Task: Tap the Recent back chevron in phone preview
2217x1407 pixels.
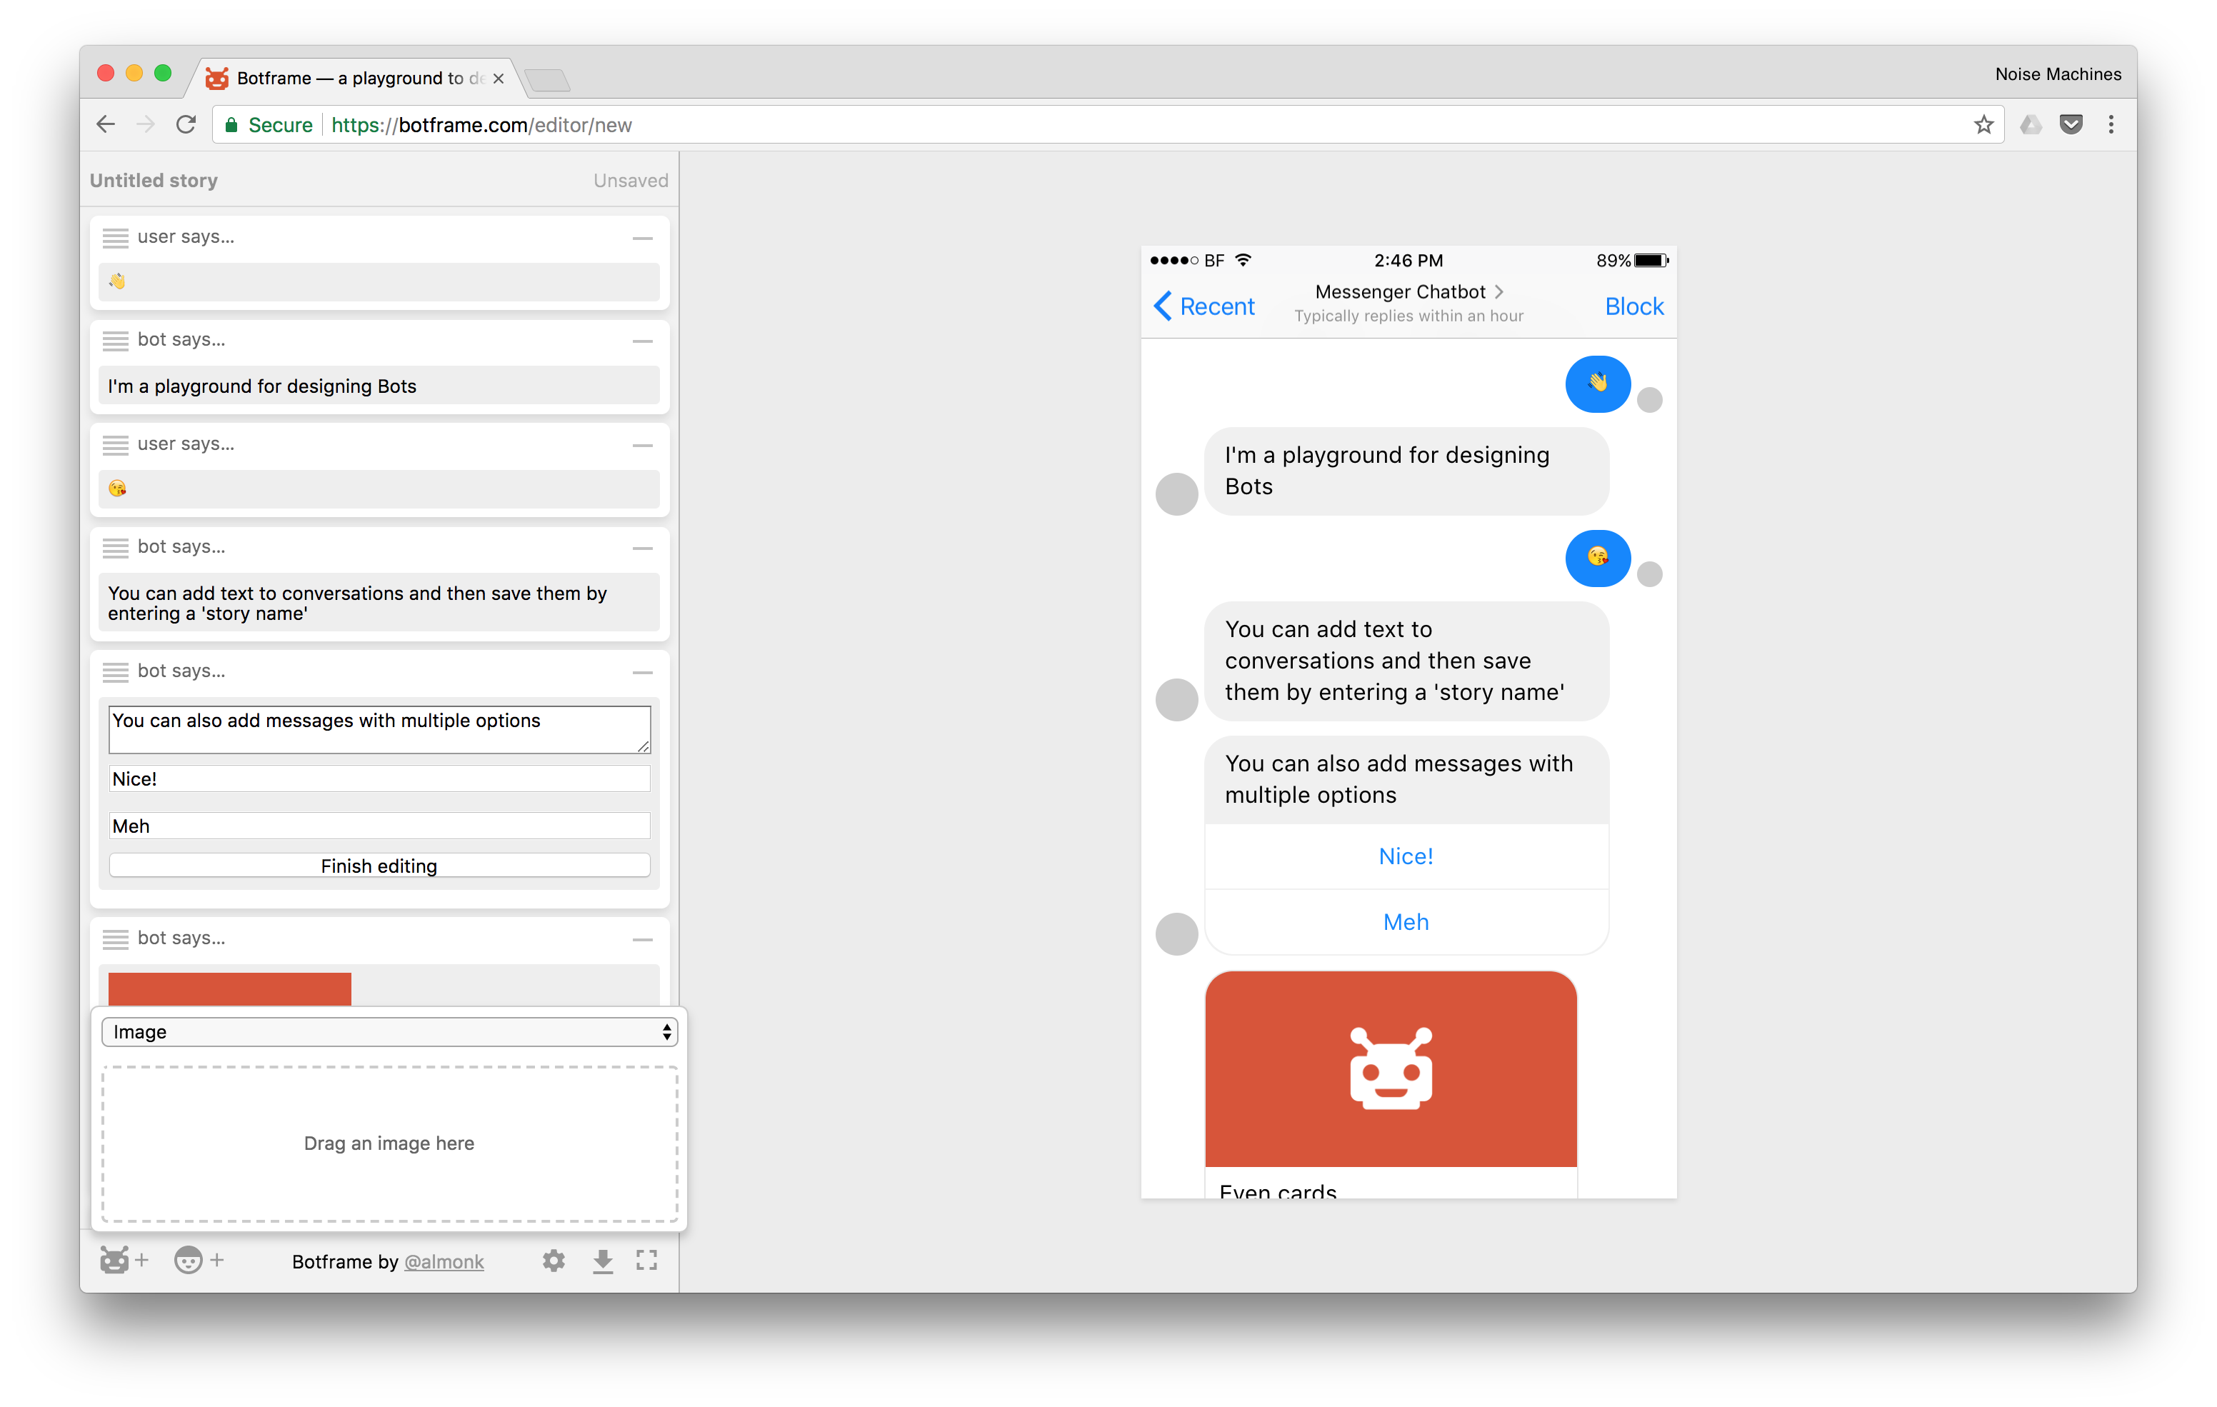Action: tap(1163, 305)
